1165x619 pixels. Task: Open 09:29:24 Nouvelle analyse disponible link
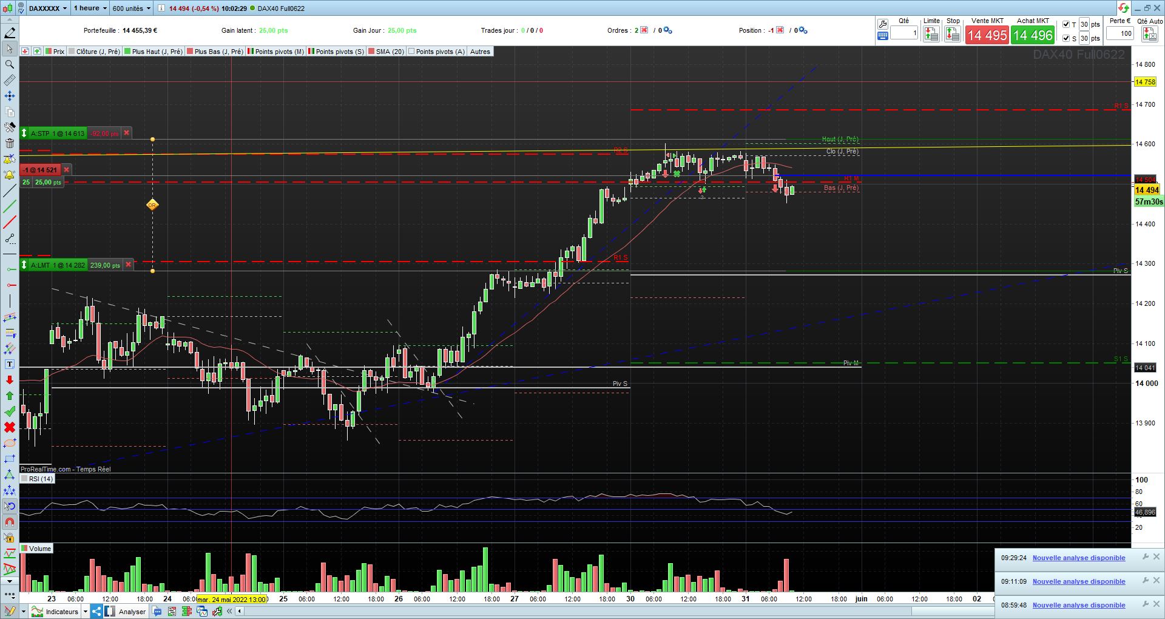point(1079,558)
